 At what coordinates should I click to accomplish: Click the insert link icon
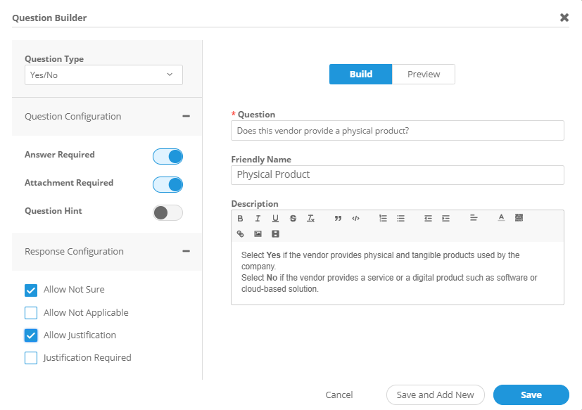point(240,233)
